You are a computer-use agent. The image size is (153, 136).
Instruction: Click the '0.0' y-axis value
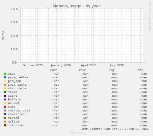click(14, 63)
